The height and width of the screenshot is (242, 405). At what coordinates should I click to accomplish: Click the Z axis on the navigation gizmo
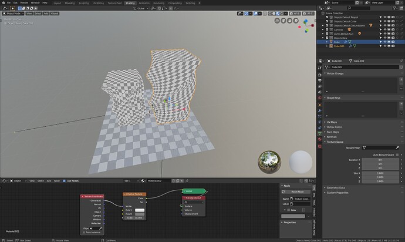pos(306,21)
